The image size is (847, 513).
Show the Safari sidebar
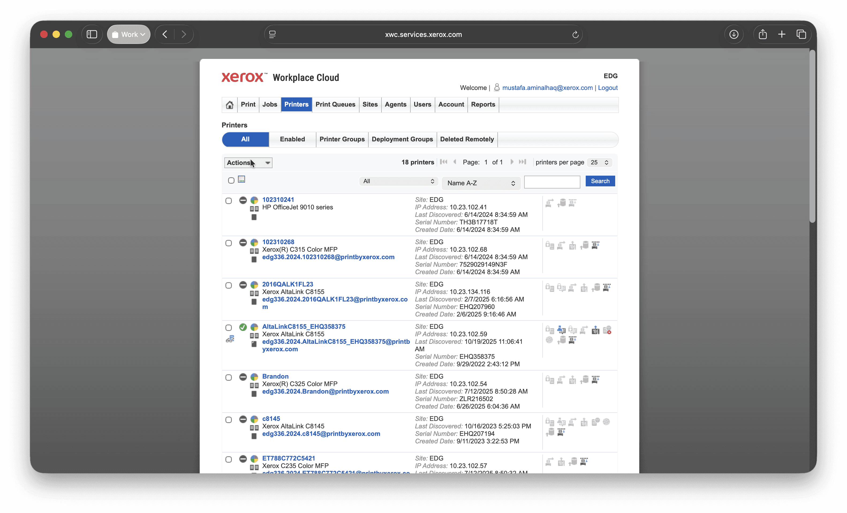coord(92,34)
